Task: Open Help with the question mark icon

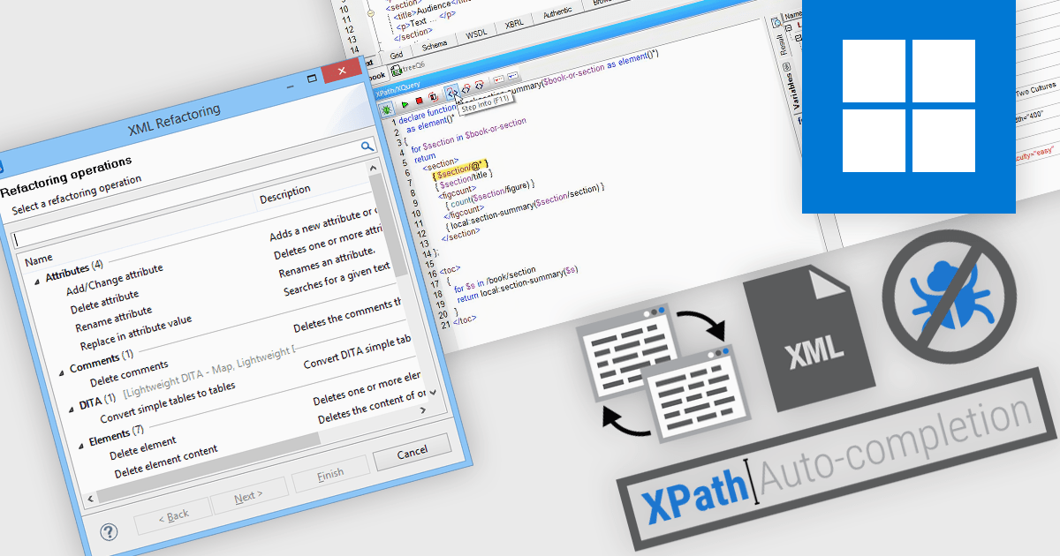Action: (109, 532)
